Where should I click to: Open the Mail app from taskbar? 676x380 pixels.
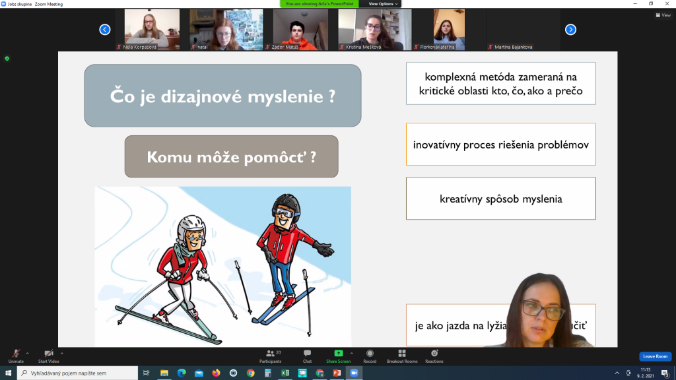pos(199,373)
